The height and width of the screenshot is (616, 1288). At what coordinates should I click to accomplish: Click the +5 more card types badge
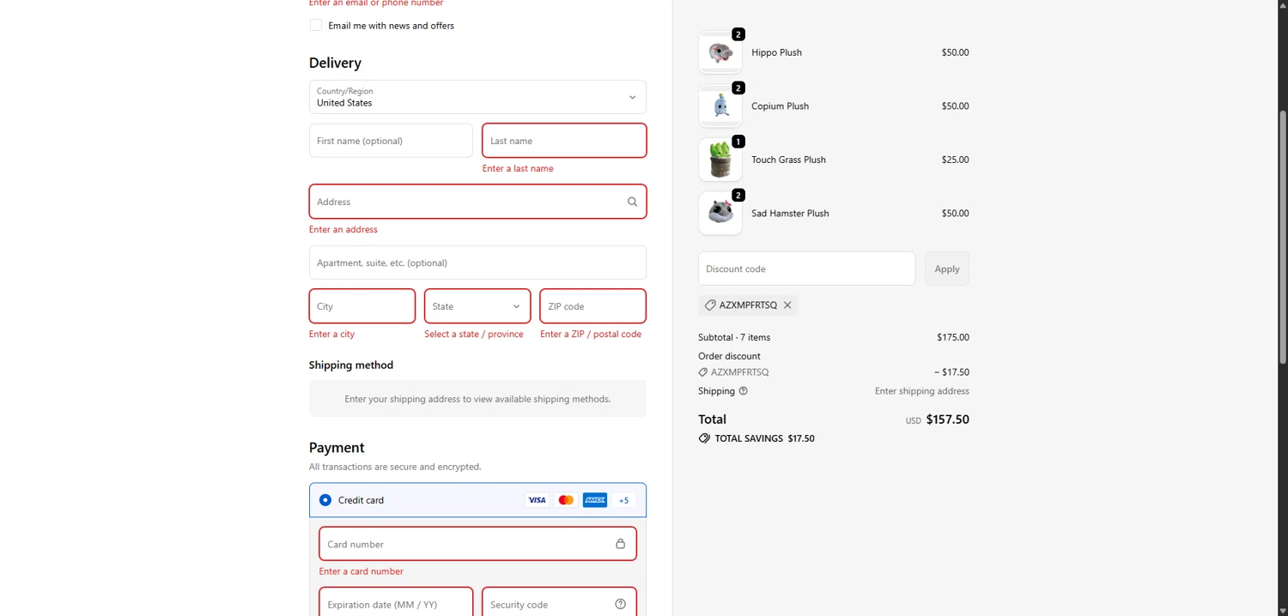coord(624,500)
